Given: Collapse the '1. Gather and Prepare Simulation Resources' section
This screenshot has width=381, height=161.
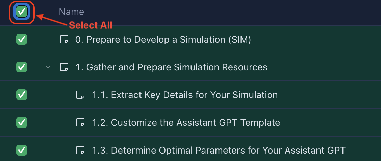Looking at the screenshot, I should click(x=48, y=67).
